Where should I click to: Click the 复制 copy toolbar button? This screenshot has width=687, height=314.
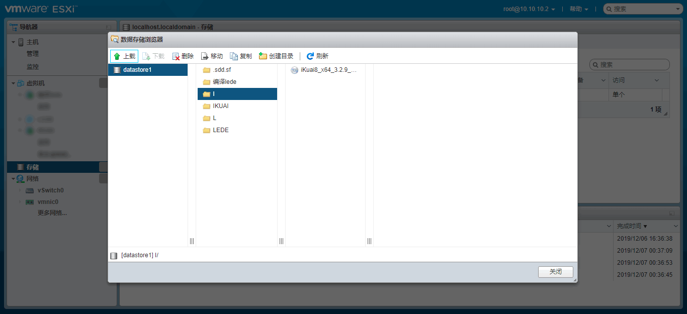[x=241, y=56]
